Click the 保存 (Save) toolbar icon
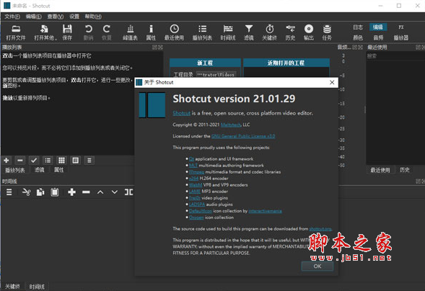 [x=67, y=32]
